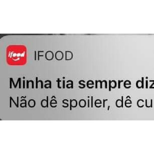The image size is (154, 154).
Task: Click the IFOOD app name label
Action: [54, 56]
